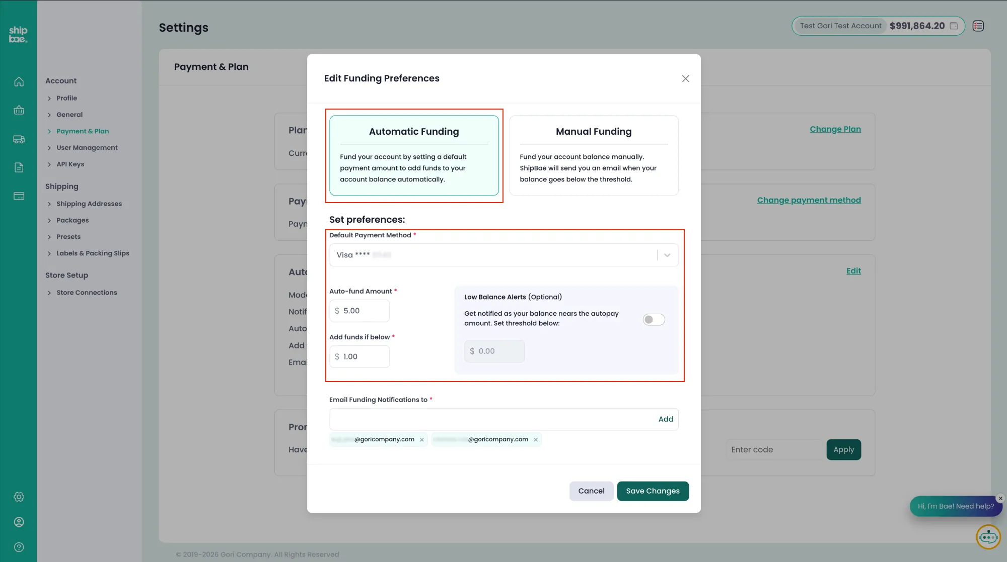
Task: Open the Default Payment Method dropdown
Action: 503,255
